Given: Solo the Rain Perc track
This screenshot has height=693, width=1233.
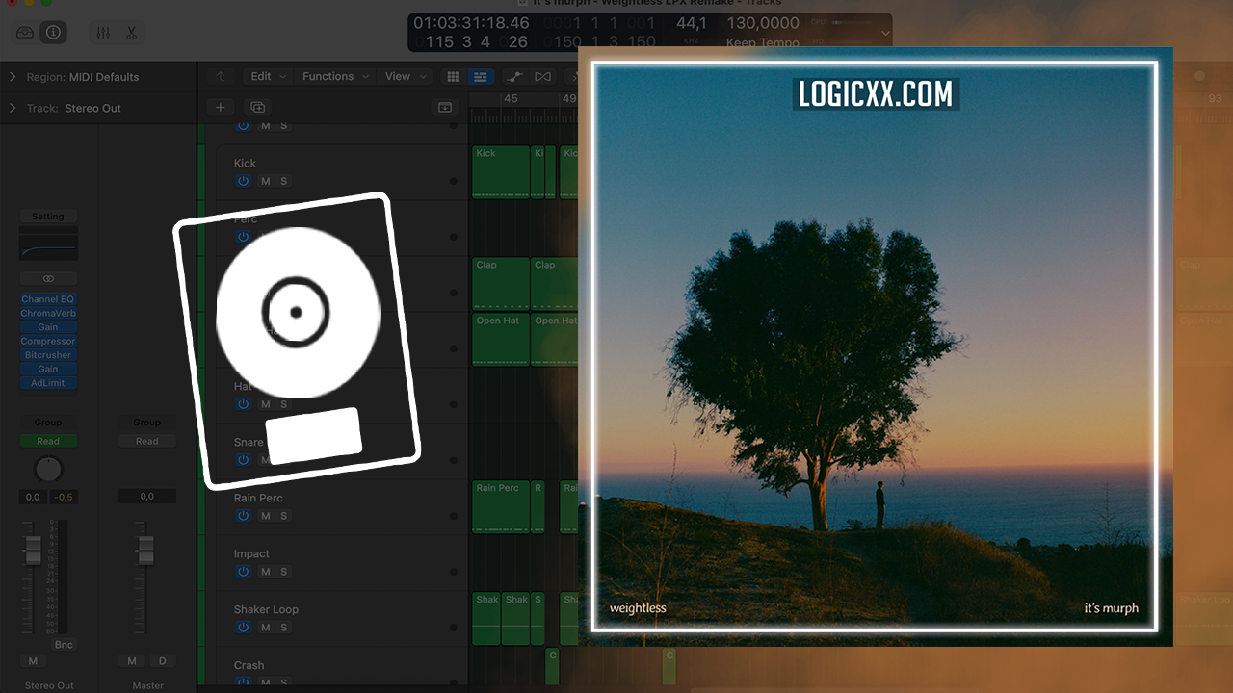Looking at the screenshot, I should 284,516.
